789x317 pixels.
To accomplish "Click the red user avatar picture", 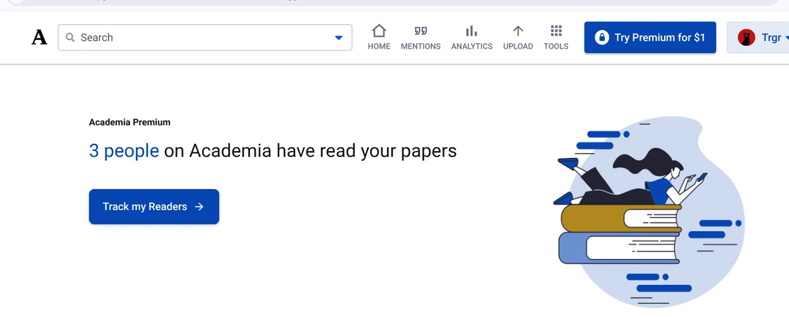I will click(x=746, y=37).
